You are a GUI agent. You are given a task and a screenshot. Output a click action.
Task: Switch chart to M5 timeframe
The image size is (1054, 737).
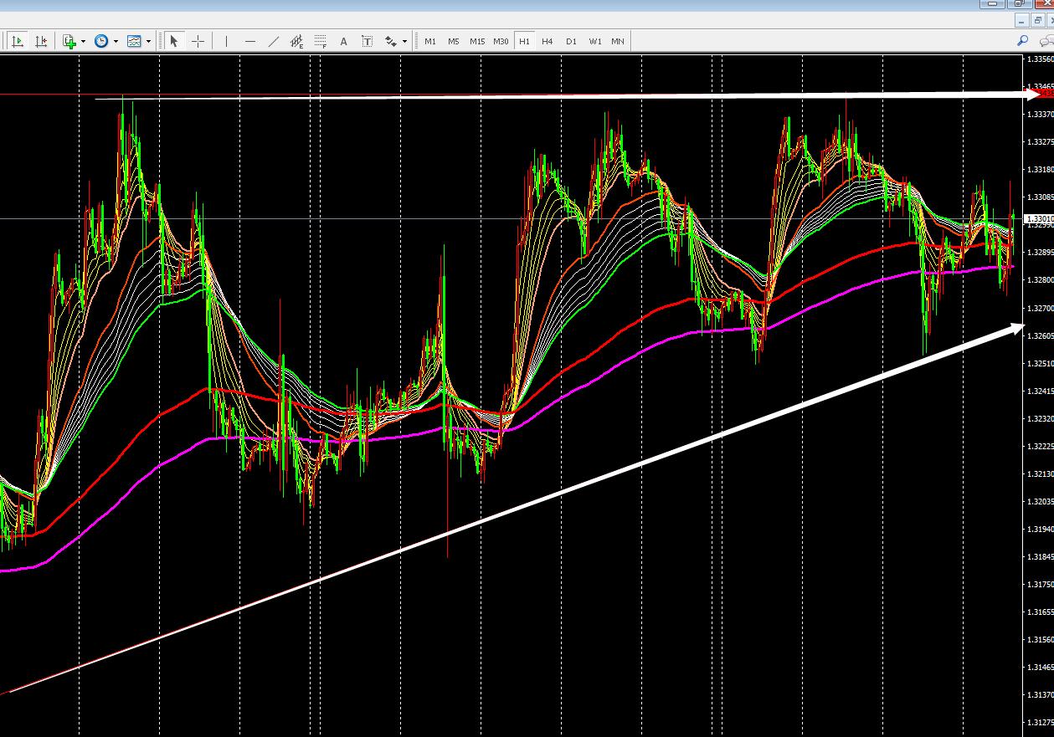point(454,41)
